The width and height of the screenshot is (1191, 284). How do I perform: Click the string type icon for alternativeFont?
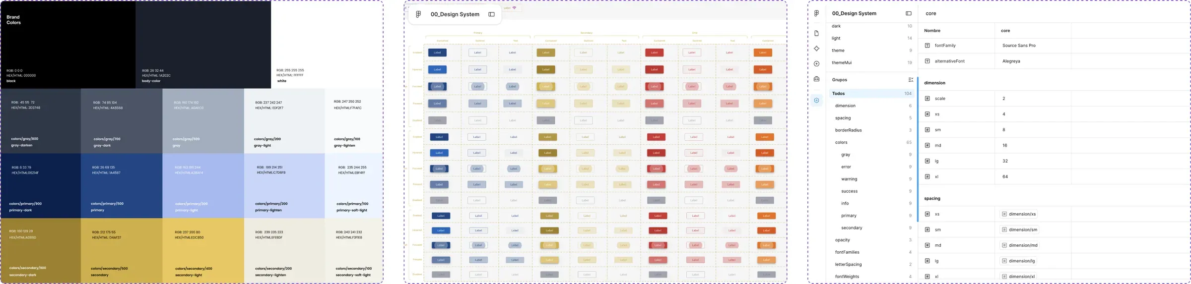pyautogui.click(x=927, y=61)
